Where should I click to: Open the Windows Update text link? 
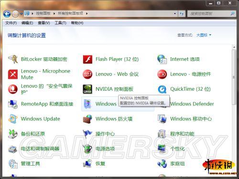coord(41,119)
